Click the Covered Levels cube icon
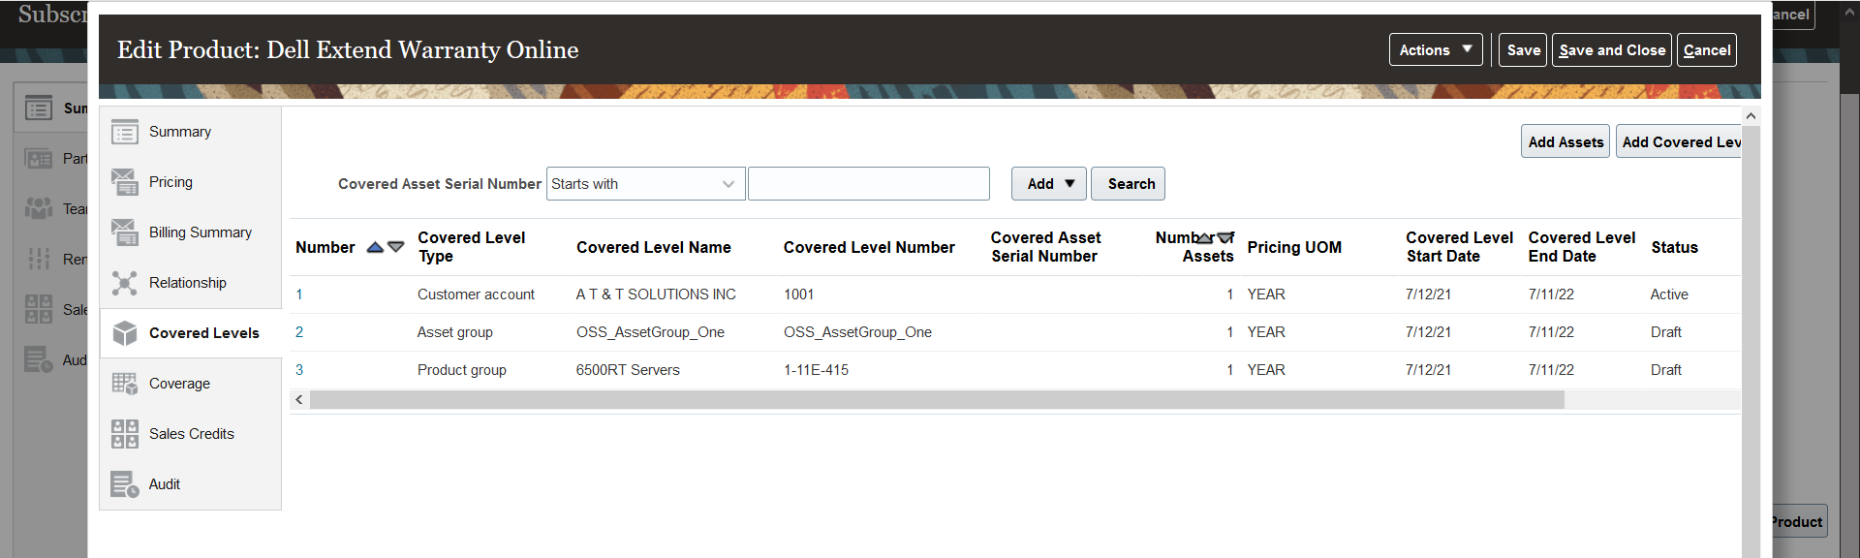 pos(125,333)
